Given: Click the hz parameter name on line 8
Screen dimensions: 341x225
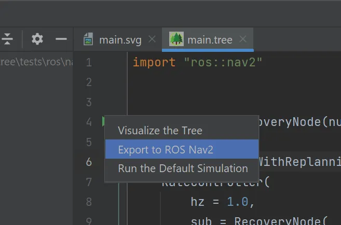Looking at the screenshot, I should (x=197, y=202).
